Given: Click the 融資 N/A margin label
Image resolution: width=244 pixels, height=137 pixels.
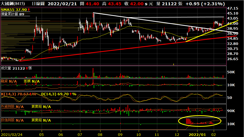Looking at the screenshot, I should click(9, 81).
